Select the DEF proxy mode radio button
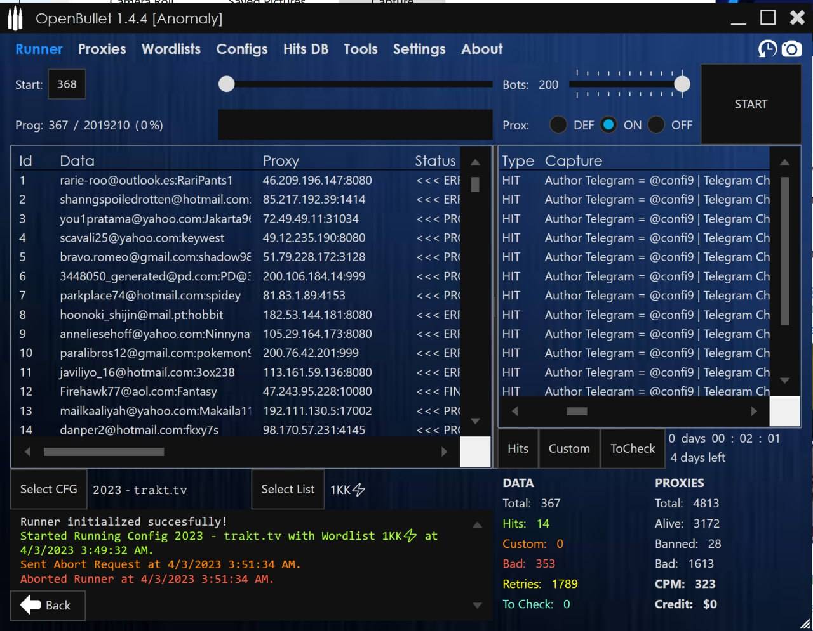This screenshot has height=631, width=813. [558, 125]
